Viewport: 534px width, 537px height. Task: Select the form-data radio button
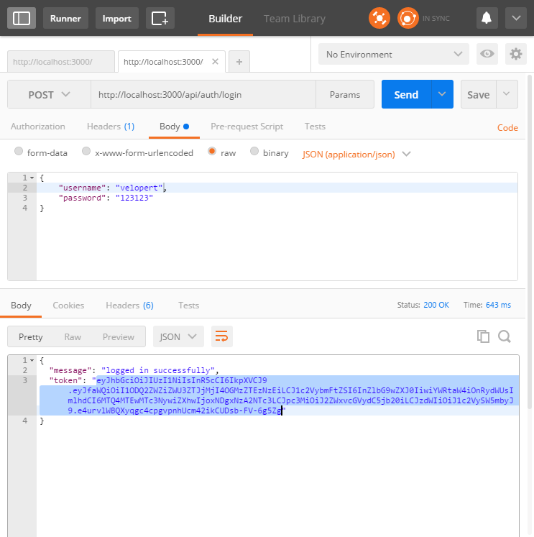click(19, 152)
